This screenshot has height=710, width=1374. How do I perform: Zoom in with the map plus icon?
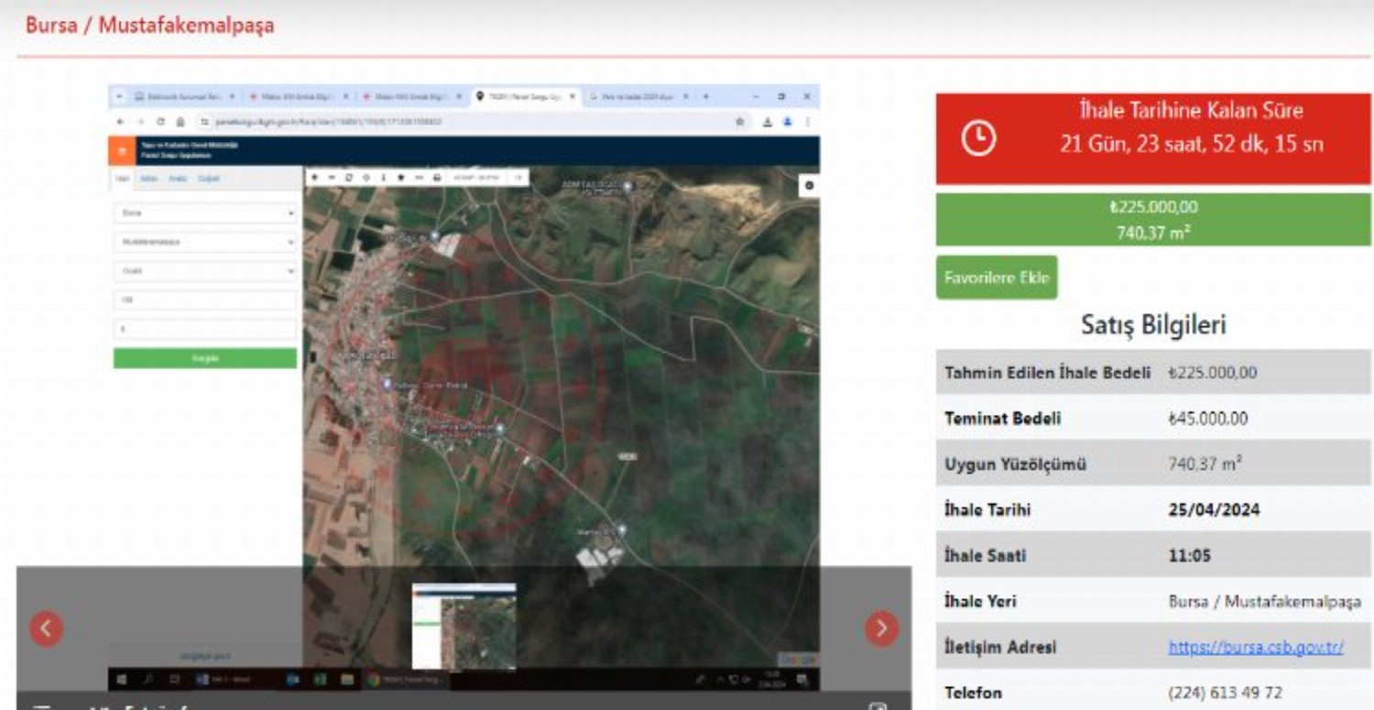click(314, 178)
